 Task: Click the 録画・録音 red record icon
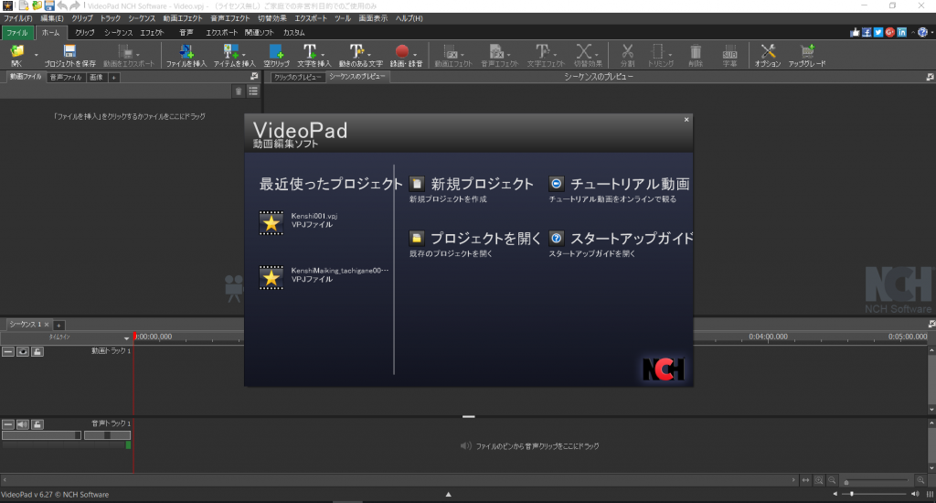point(401,51)
